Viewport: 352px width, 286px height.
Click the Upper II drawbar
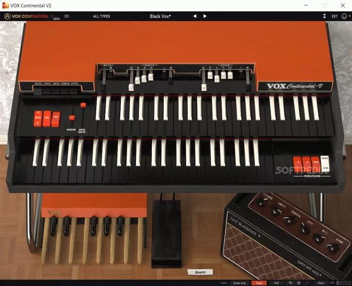(x=224, y=75)
